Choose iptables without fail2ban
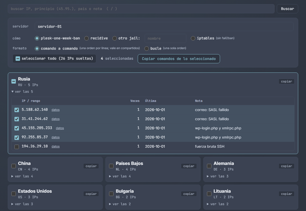This screenshot has width=306, height=211. pyautogui.click(x=193, y=38)
